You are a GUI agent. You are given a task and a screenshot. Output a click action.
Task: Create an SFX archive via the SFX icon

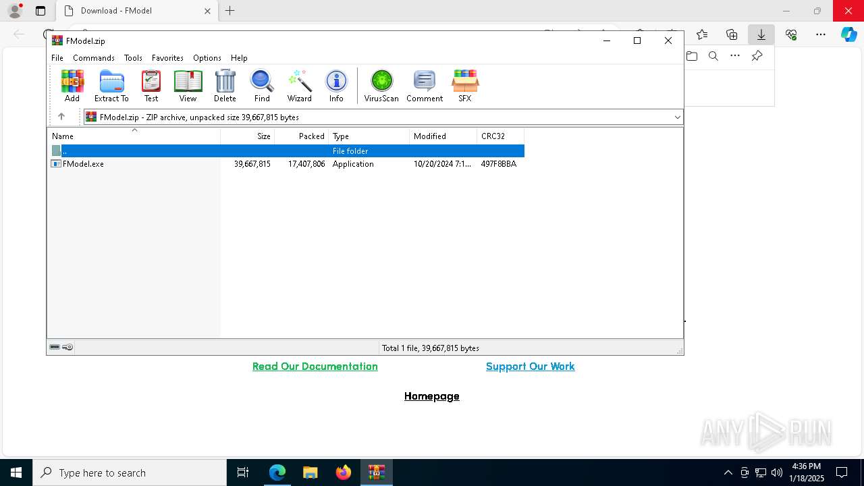pos(465,86)
